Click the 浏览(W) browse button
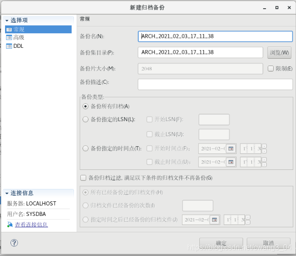The width and height of the screenshot is (296, 256). (x=279, y=52)
